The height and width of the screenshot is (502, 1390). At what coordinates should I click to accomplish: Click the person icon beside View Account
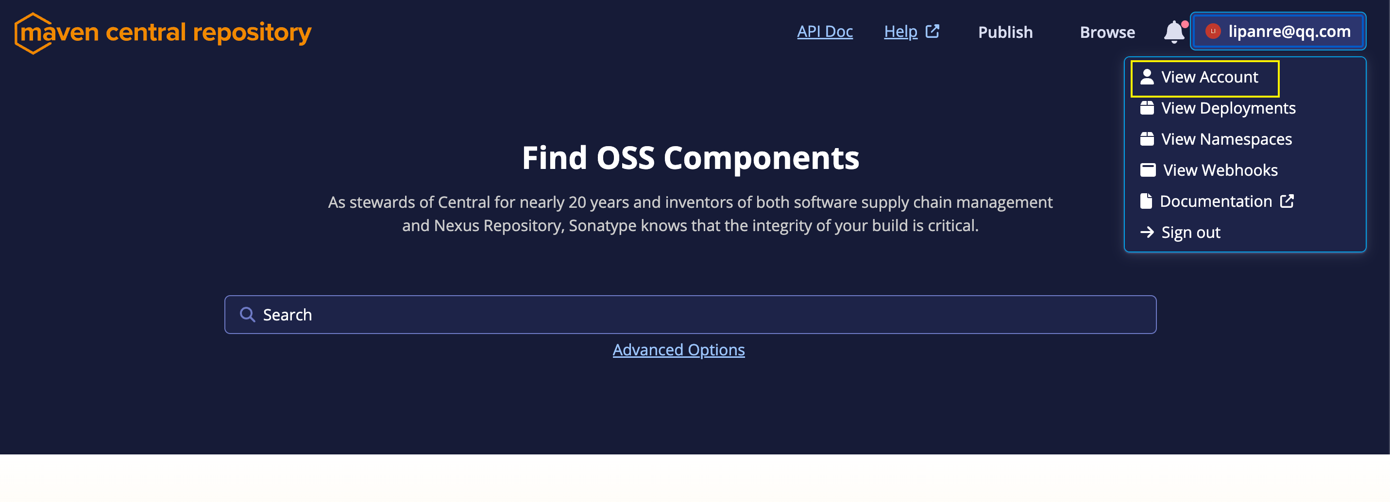click(x=1147, y=77)
